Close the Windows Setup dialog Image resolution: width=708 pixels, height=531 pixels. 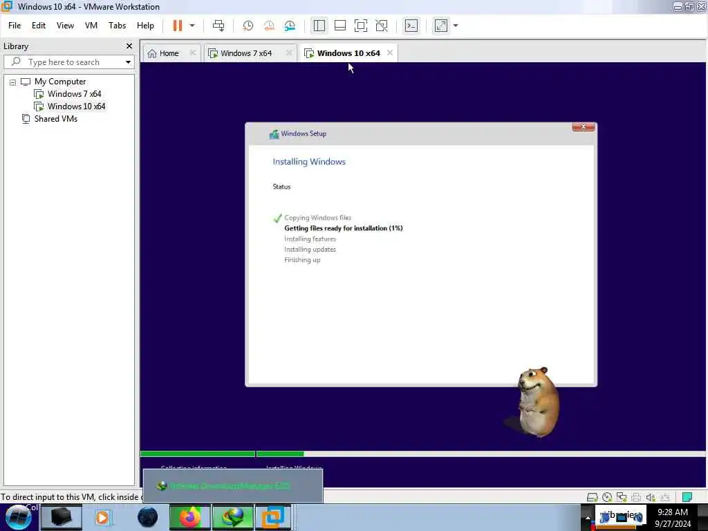pyautogui.click(x=584, y=127)
